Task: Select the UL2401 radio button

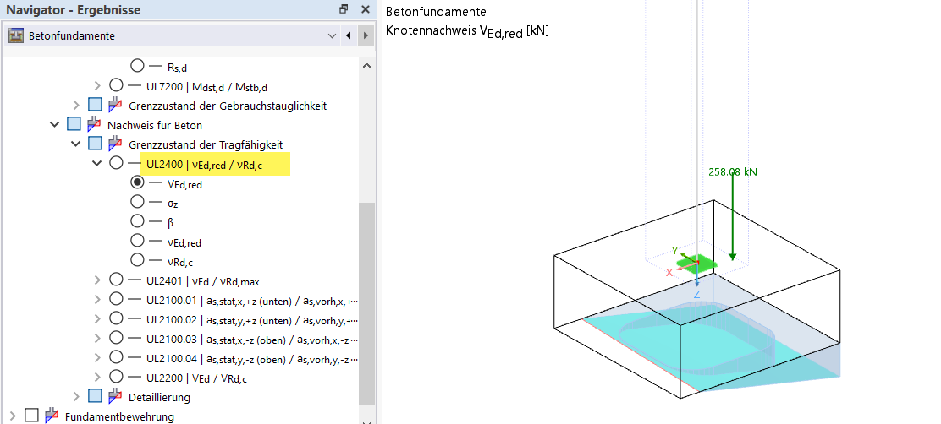Action: pyautogui.click(x=116, y=280)
